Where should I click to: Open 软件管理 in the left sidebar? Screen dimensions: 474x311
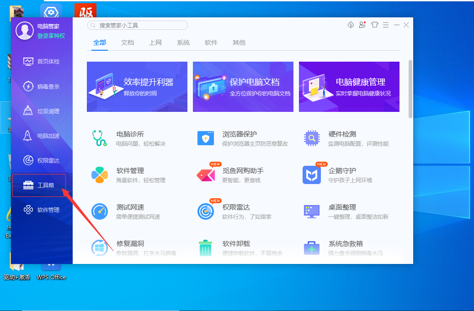pyautogui.click(x=42, y=210)
